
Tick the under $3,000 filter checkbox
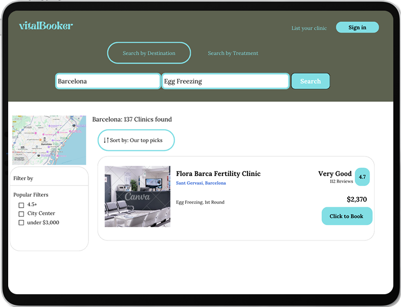pos(21,223)
